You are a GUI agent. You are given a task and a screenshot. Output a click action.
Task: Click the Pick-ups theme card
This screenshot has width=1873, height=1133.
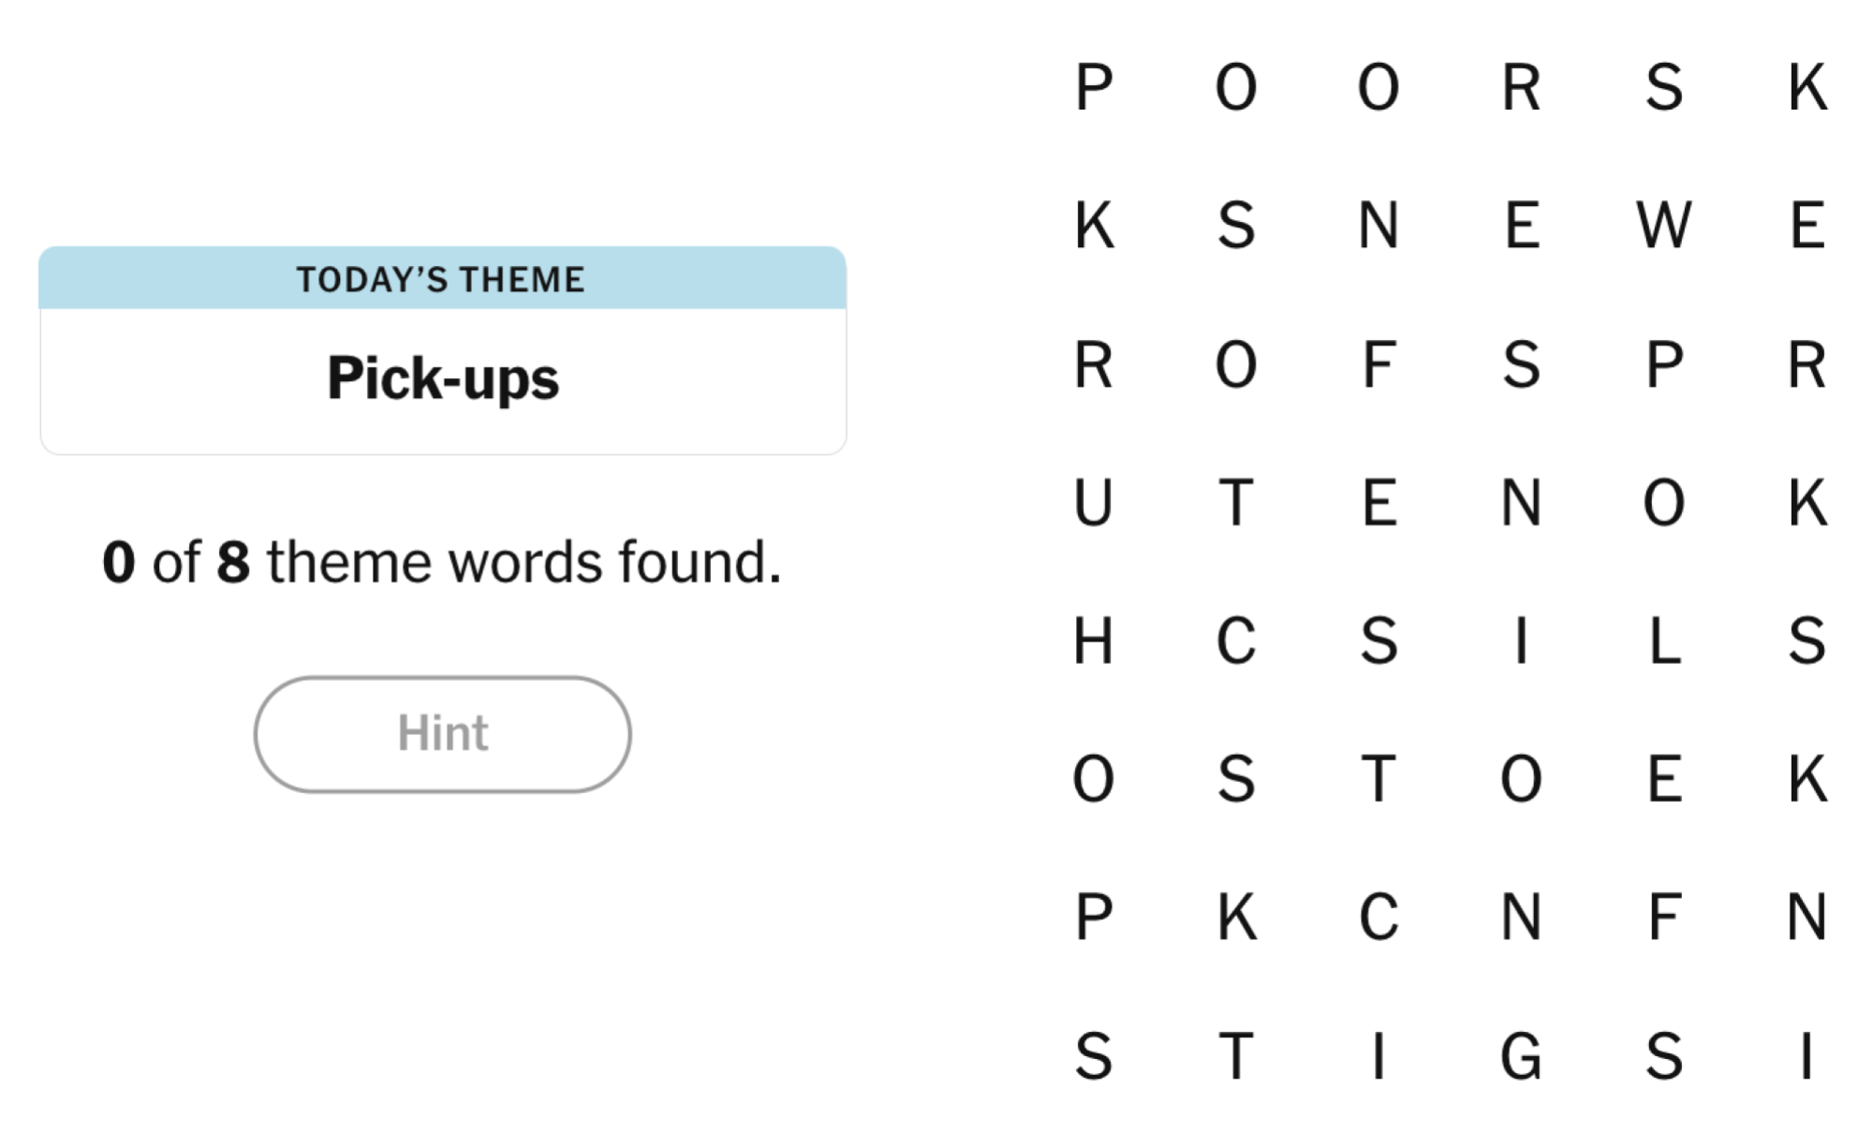443,351
